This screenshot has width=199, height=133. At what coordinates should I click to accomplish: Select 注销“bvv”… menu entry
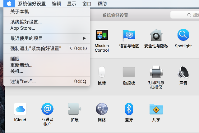[47, 82]
